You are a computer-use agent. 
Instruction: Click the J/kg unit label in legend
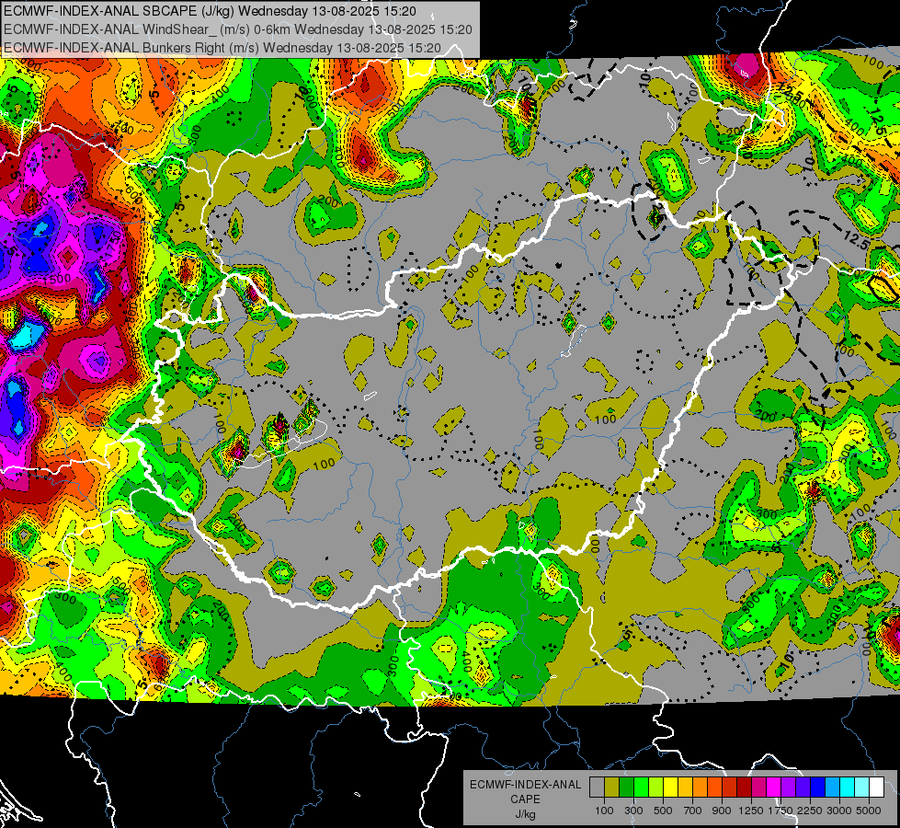pyautogui.click(x=525, y=814)
